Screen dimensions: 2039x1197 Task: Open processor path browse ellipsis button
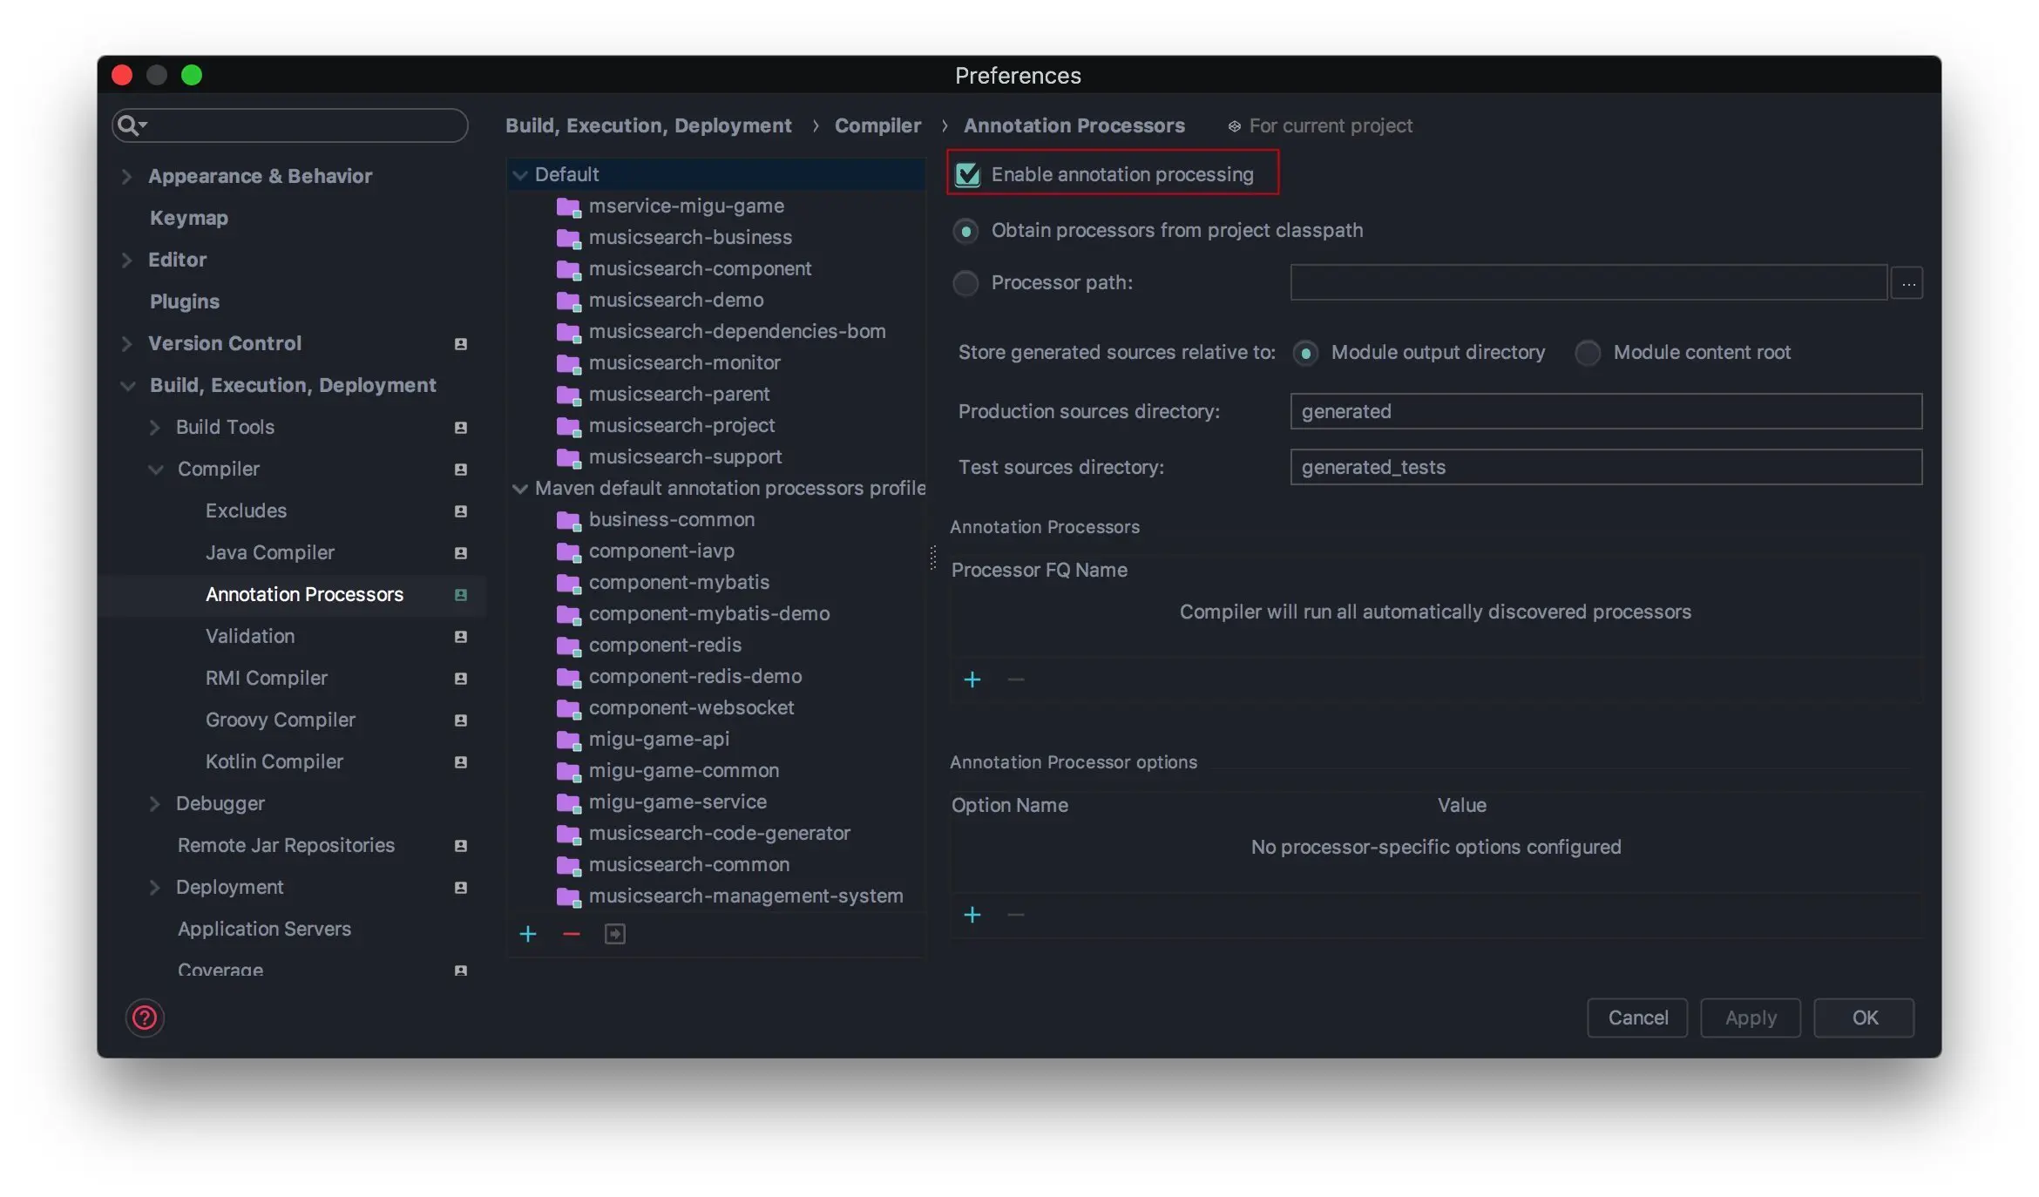point(1907,283)
